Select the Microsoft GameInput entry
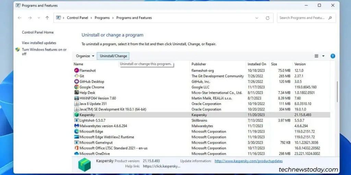The width and height of the screenshot is (351, 175). pyautogui.click(x=96, y=143)
